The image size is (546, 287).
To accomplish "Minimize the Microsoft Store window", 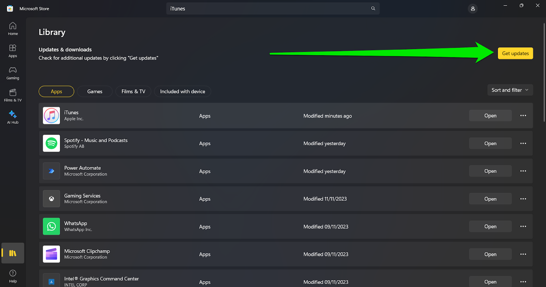I will [505, 5].
